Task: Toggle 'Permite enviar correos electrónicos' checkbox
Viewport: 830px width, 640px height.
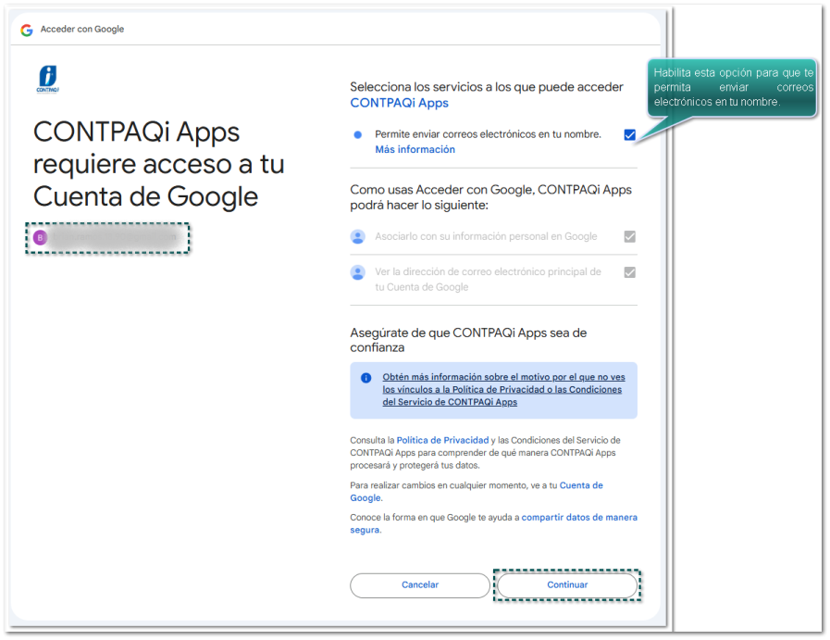Action: [x=629, y=134]
